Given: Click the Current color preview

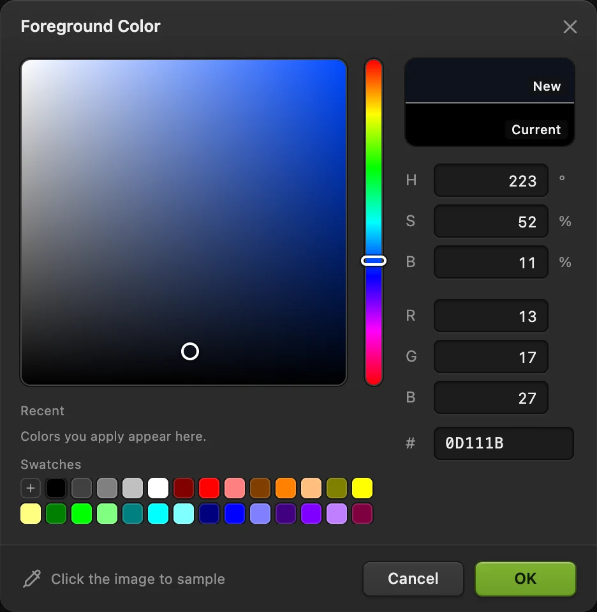Looking at the screenshot, I should [490, 125].
